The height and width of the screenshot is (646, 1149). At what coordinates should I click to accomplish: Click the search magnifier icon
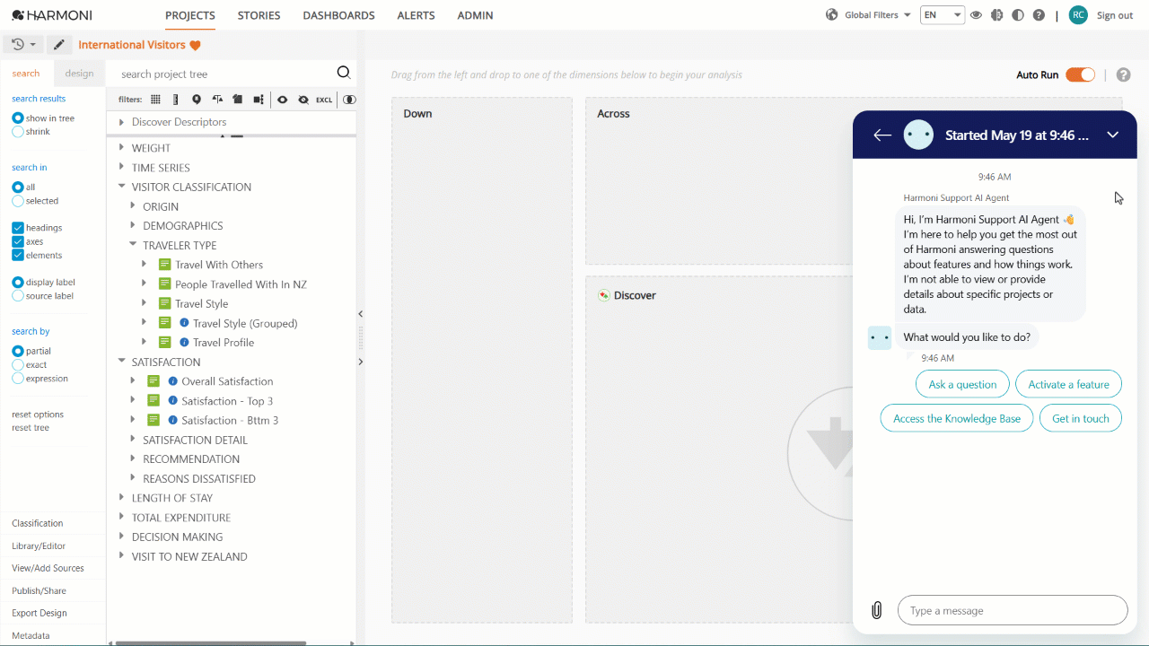pos(343,74)
